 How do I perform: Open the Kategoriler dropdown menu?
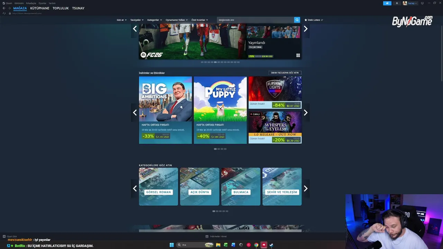coord(154,20)
